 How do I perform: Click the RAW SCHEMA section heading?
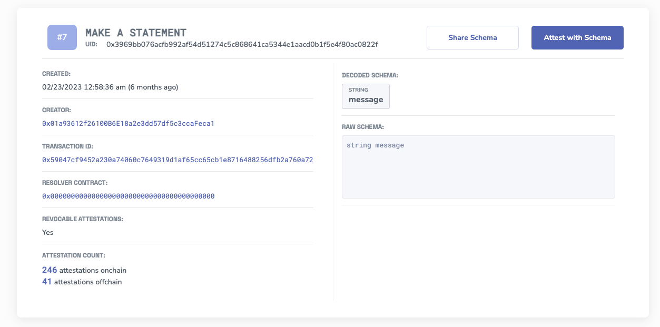(x=364, y=126)
